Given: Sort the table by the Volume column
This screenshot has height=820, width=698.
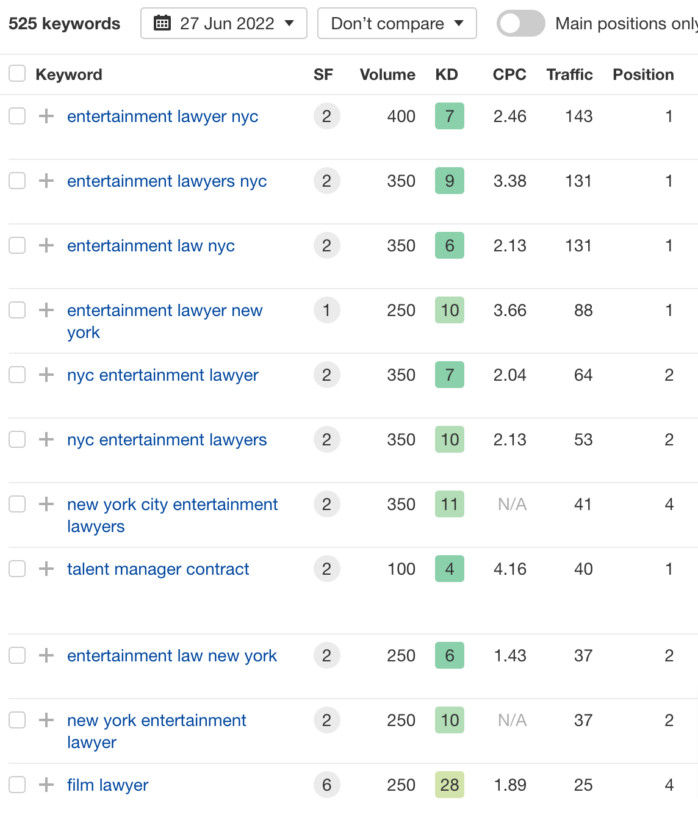Looking at the screenshot, I should click(387, 74).
